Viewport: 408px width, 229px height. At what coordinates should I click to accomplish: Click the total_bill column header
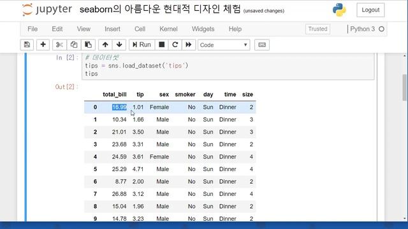(x=115, y=95)
